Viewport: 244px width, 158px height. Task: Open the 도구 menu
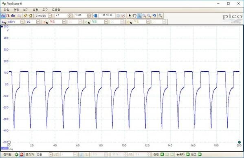click(x=45, y=10)
